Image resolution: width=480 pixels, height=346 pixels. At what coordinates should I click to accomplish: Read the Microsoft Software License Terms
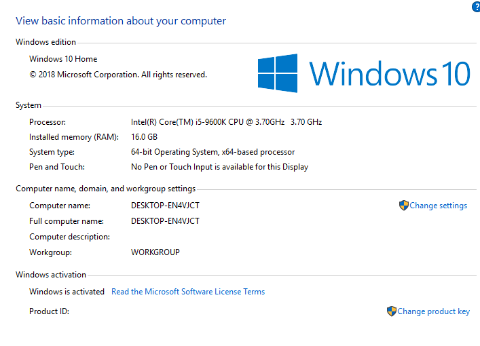pyautogui.click(x=188, y=292)
